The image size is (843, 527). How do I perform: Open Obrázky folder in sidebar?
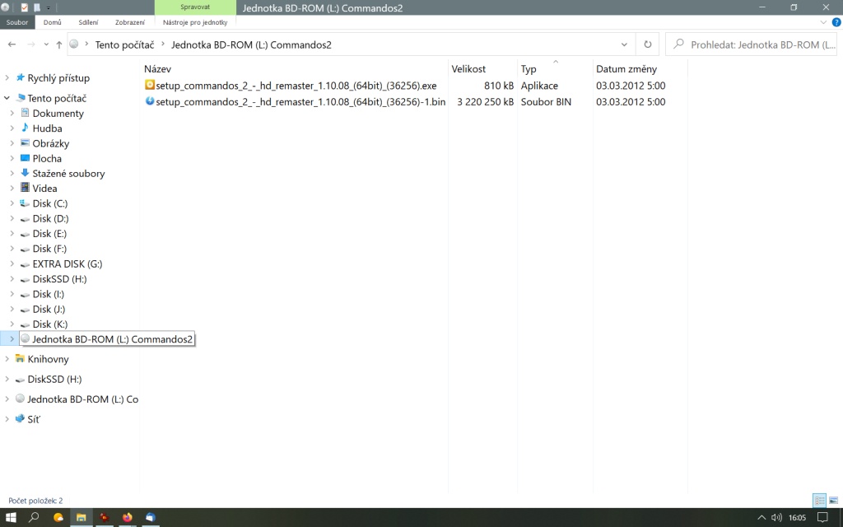(x=50, y=143)
